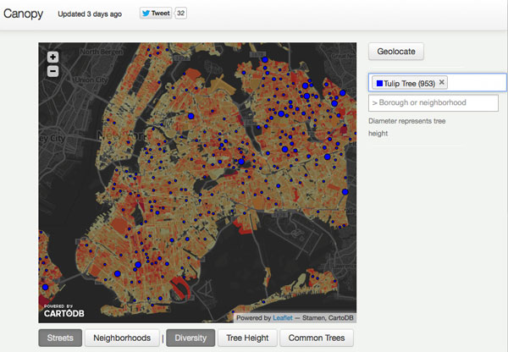Enable the Diversity layer
508x352 pixels.
pos(190,338)
